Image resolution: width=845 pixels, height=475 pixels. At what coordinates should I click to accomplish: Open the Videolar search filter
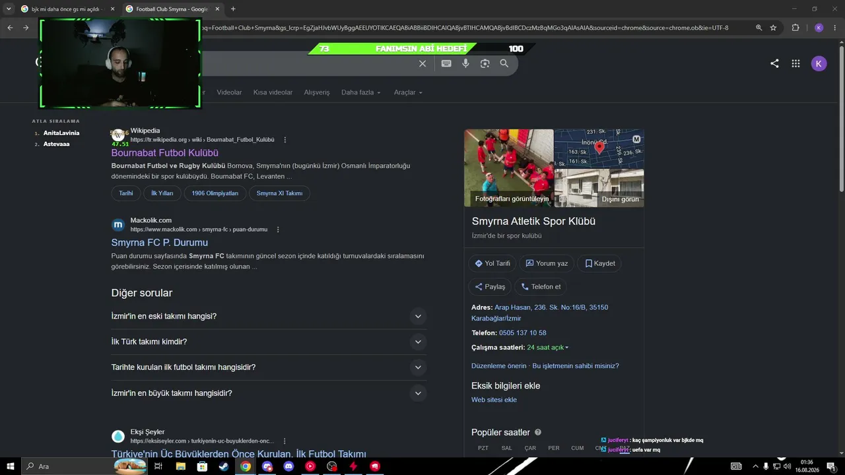click(x=229, y=92)
